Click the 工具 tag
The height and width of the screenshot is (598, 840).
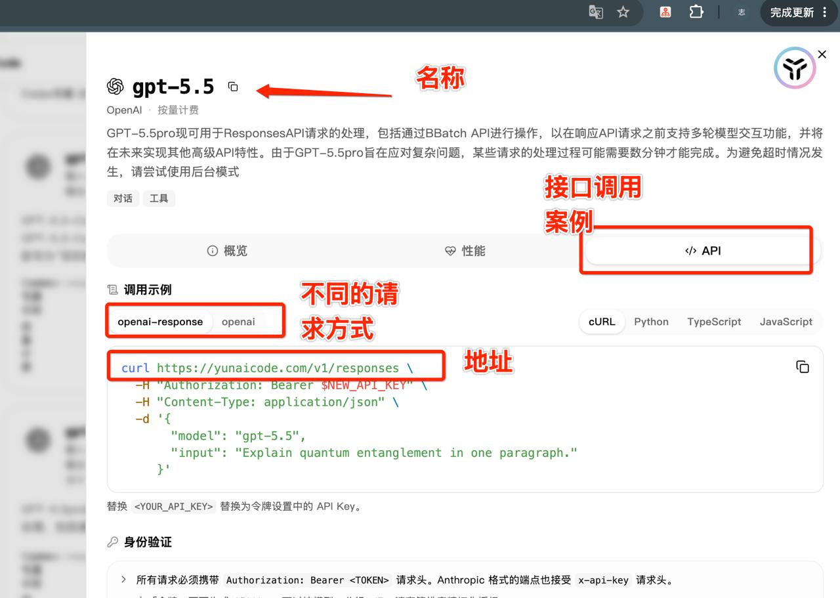[159, 198]
